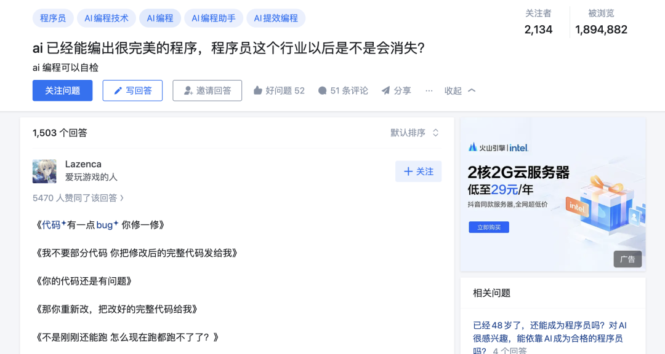Click the 立即购买 button in the ad
665x354 pixels.
pos(488,227)
